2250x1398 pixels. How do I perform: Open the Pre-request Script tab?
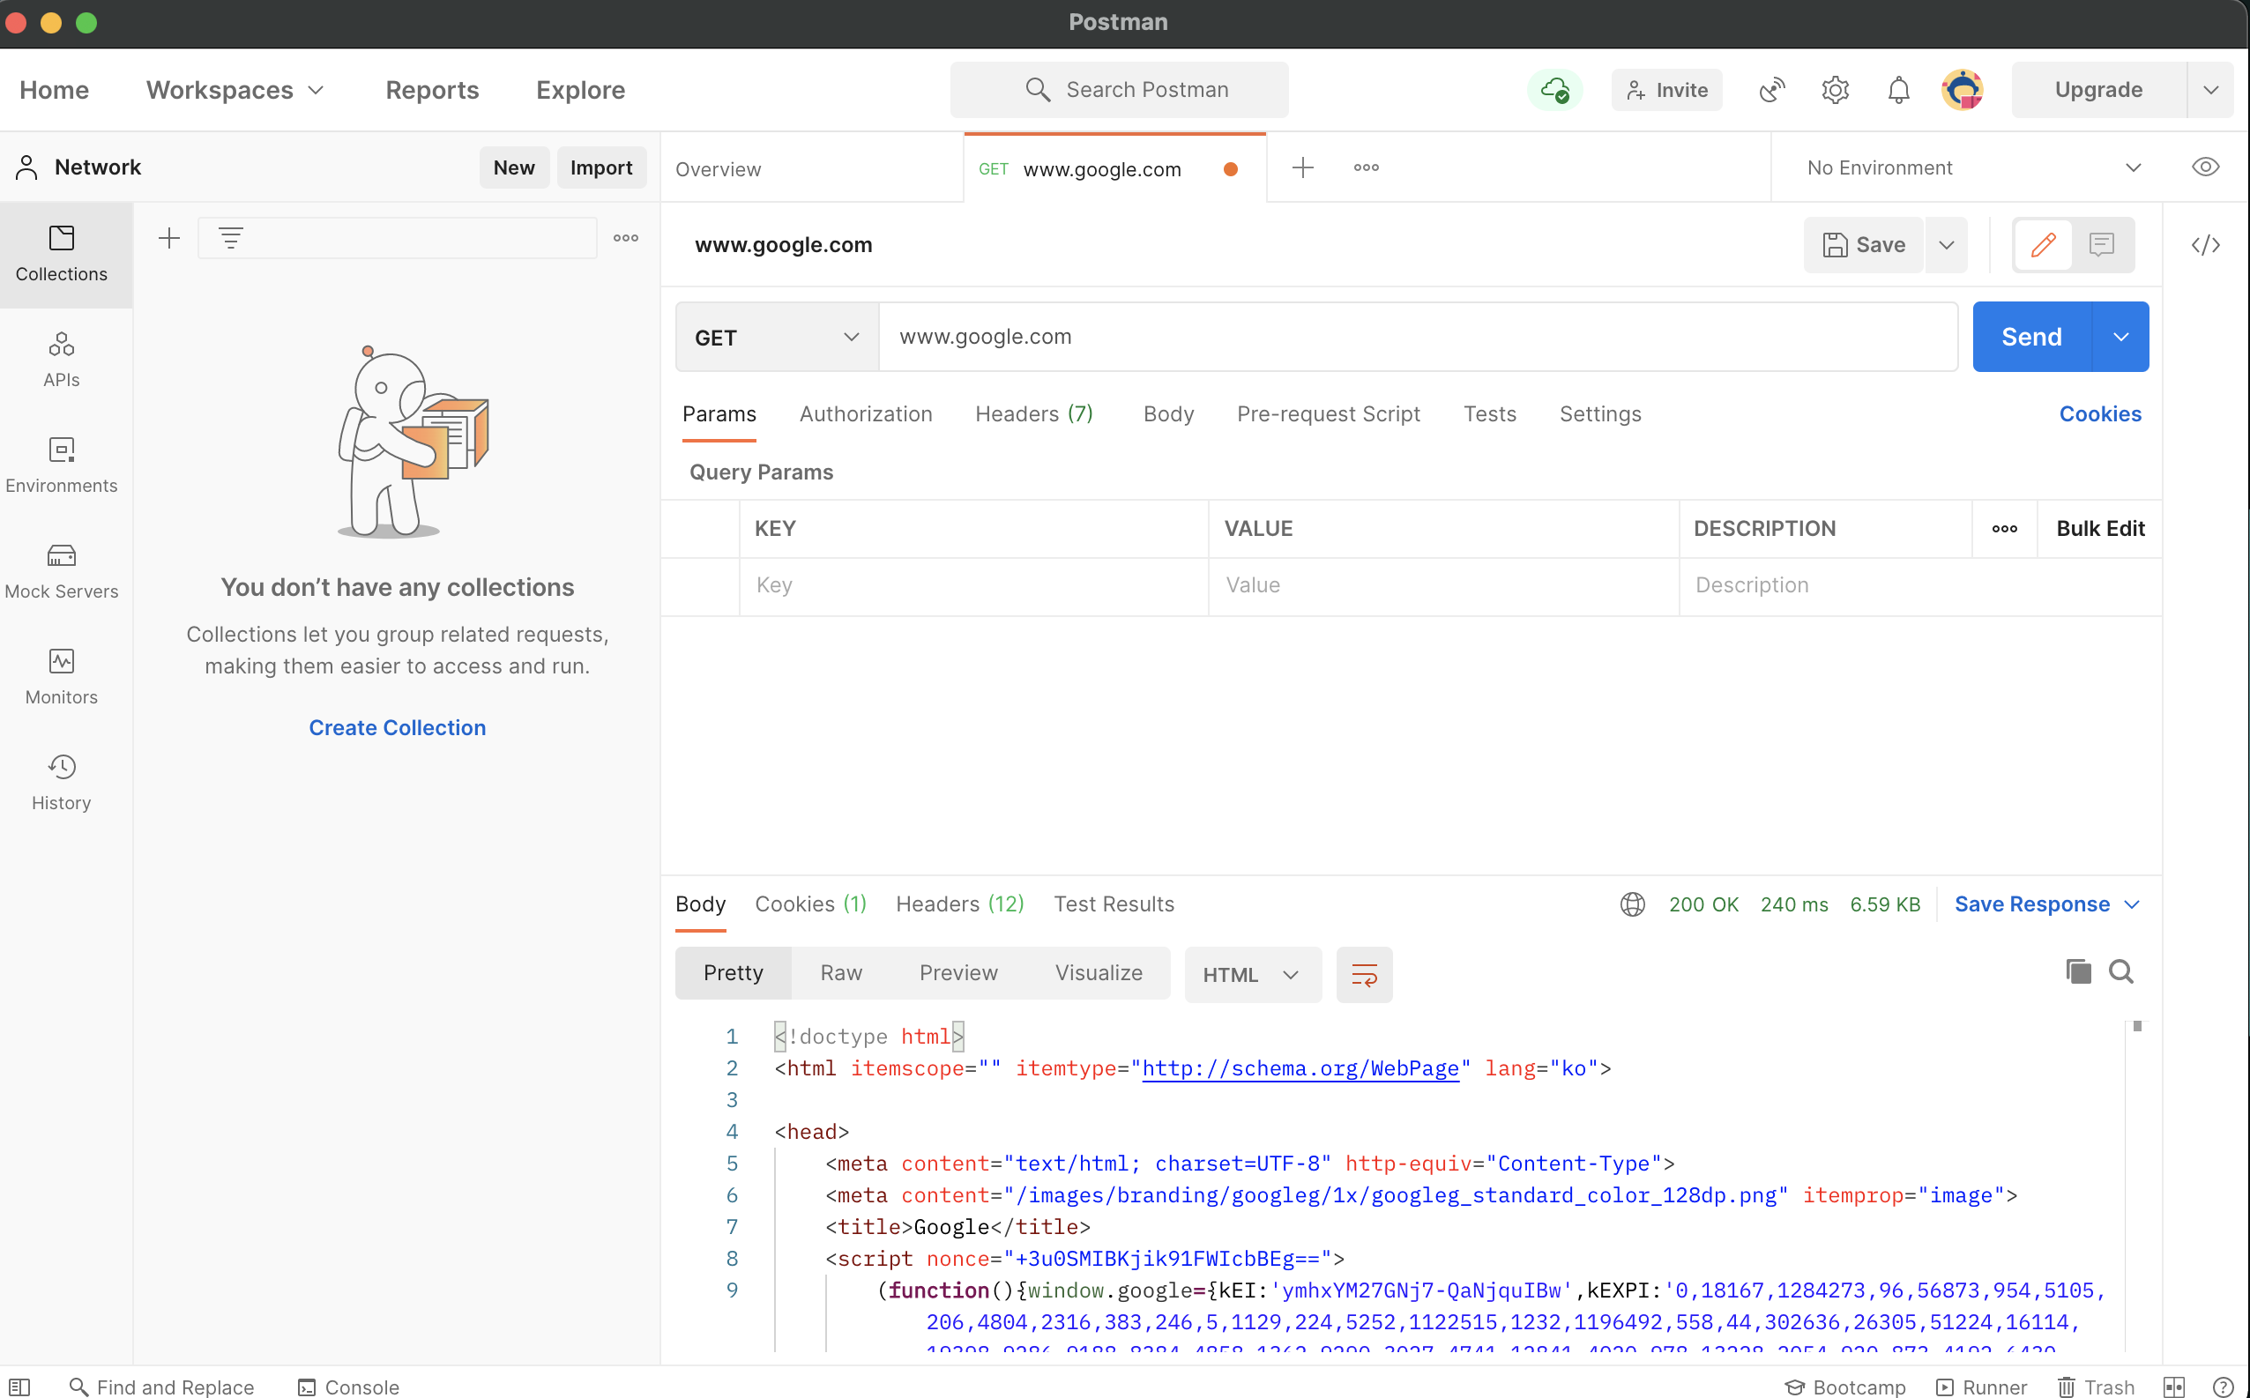(x=1328, y=414)
